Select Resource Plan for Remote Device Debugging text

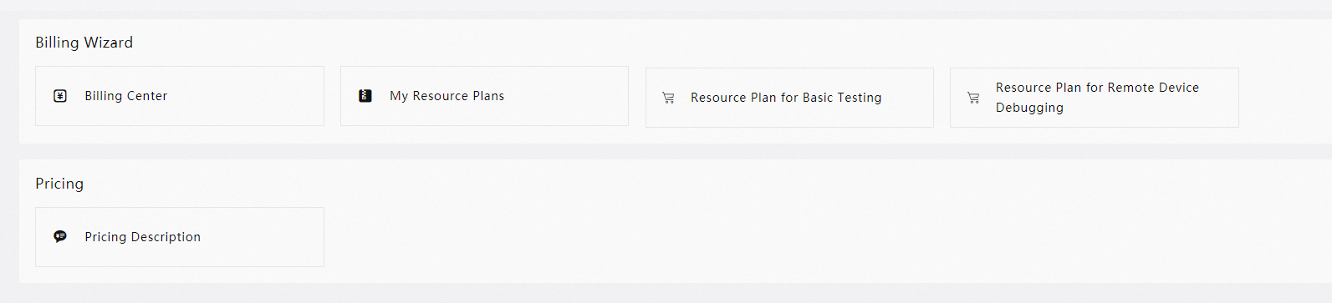tap(1097, 98)
